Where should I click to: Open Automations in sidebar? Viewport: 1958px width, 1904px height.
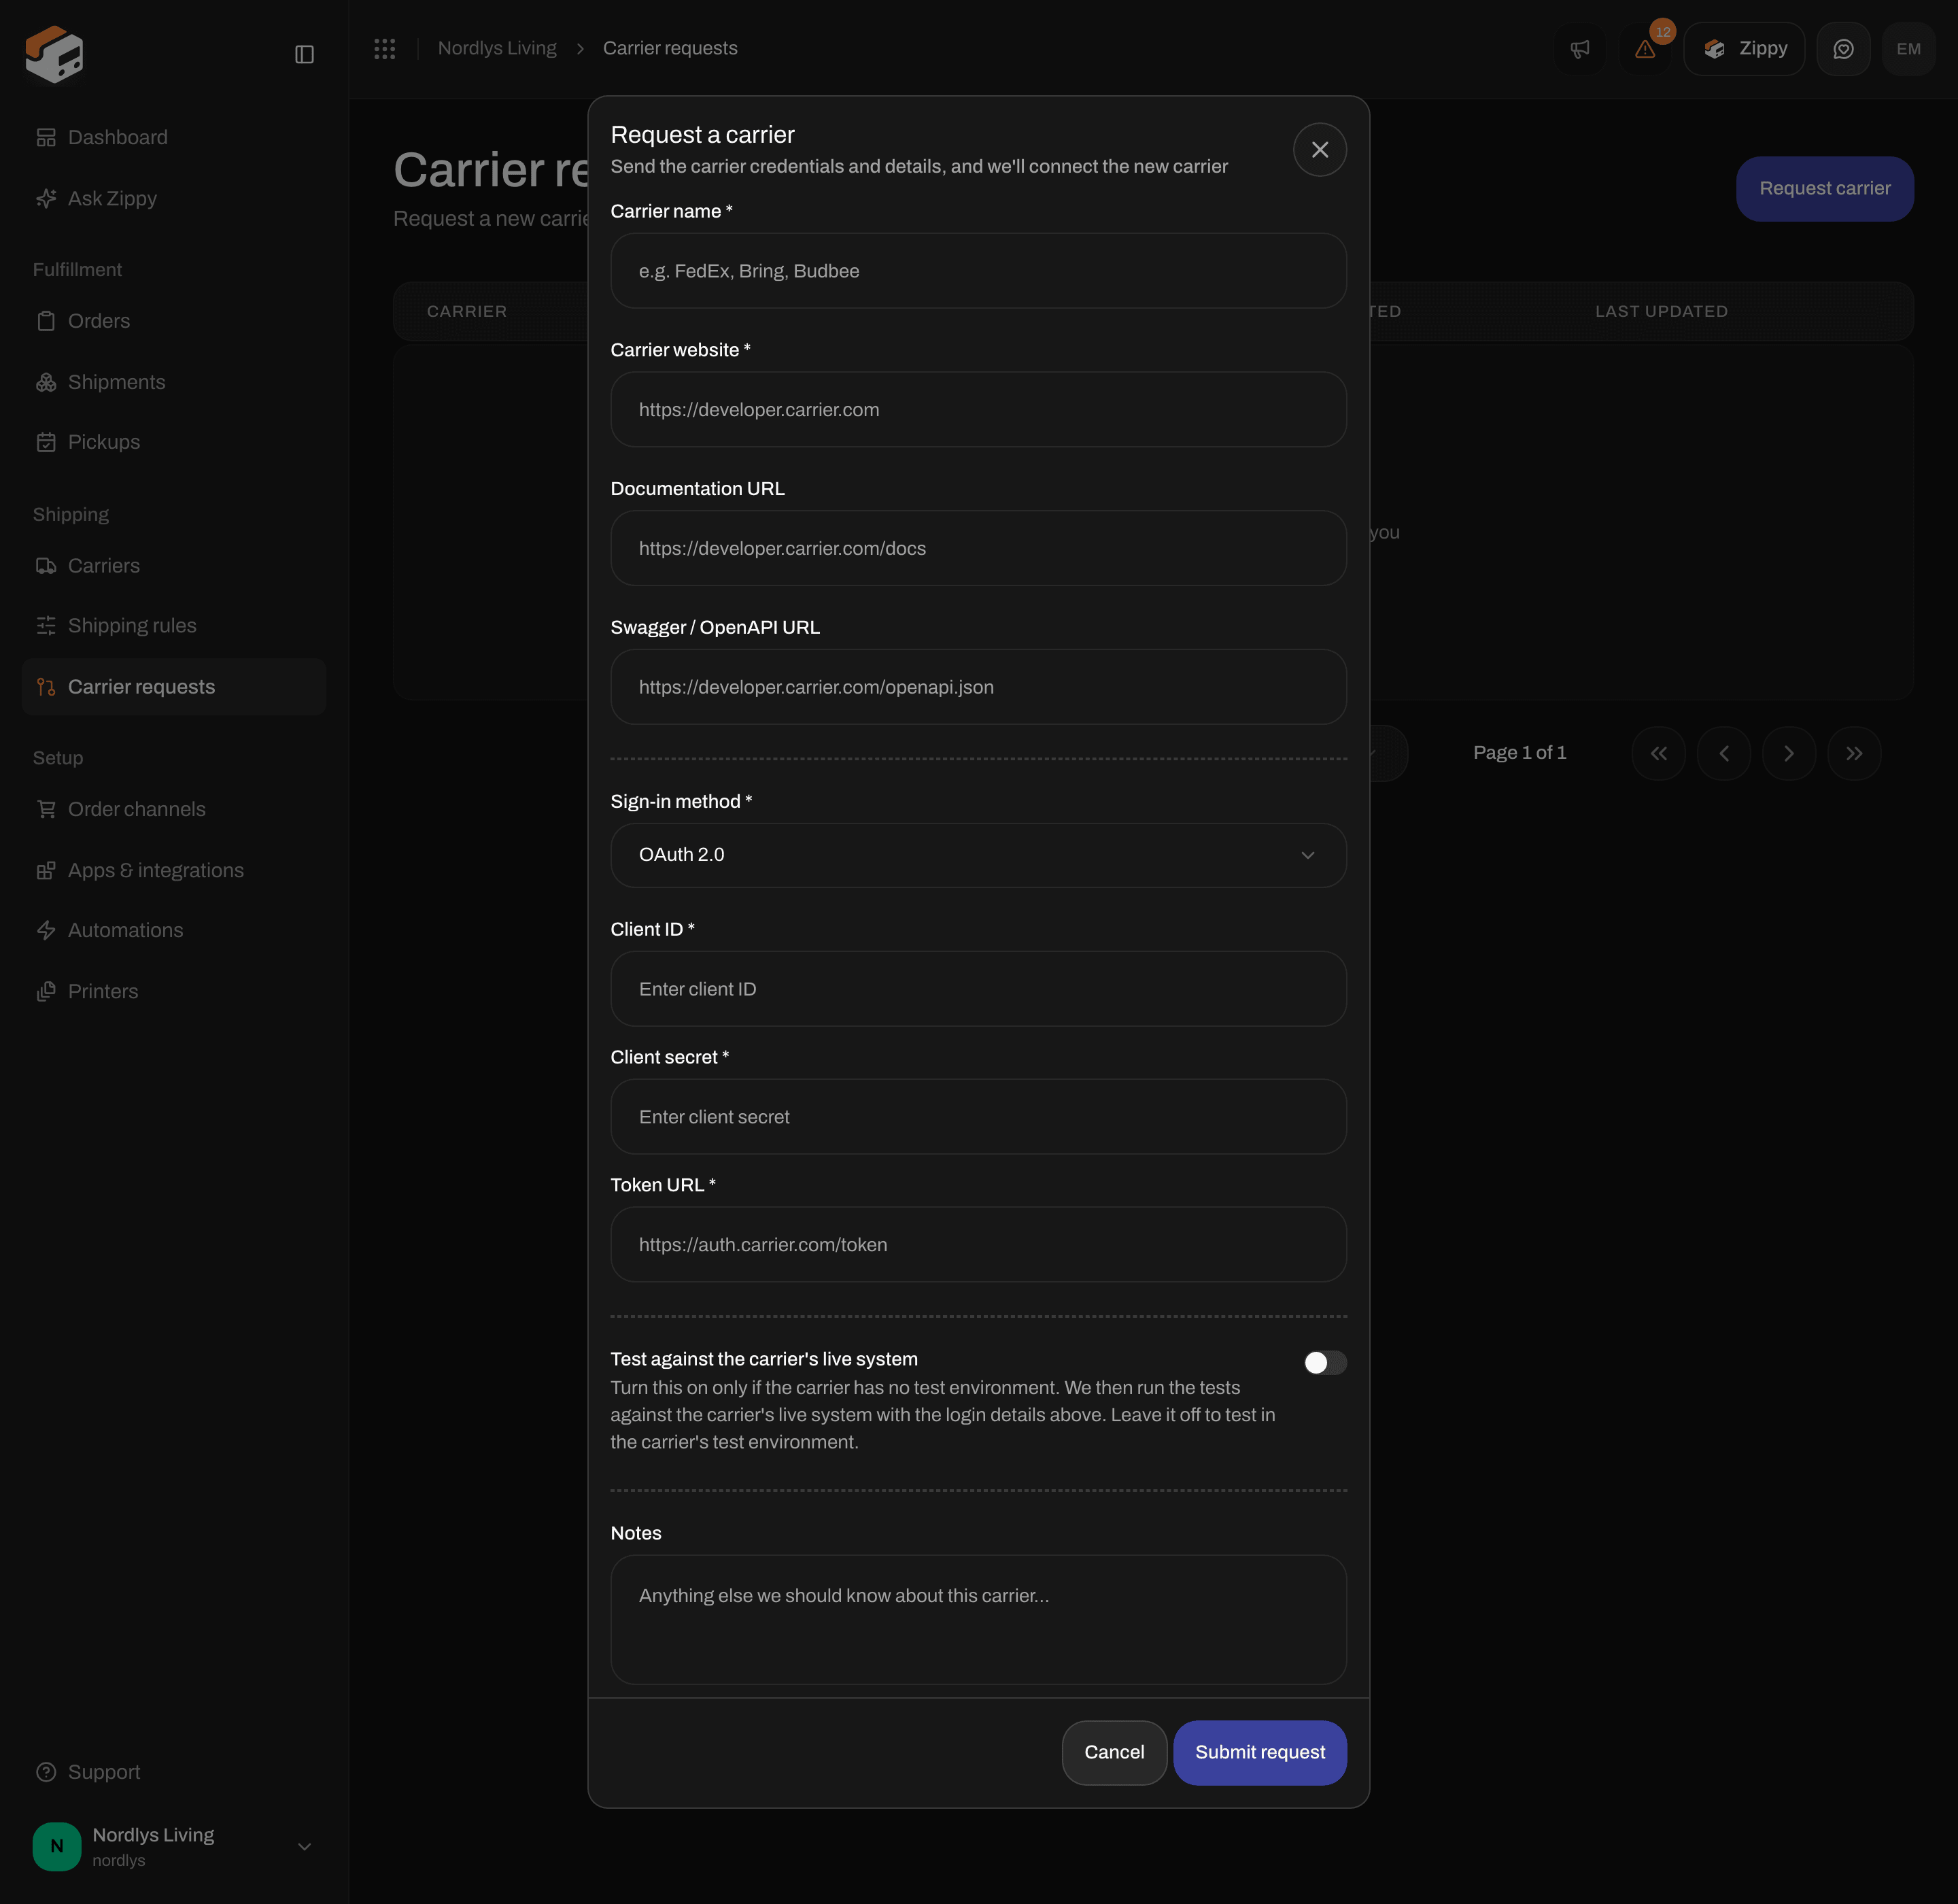174,931
